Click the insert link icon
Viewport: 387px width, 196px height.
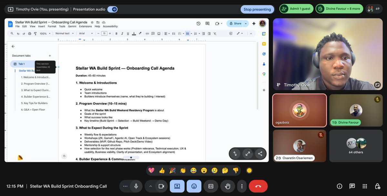pyautogui.click(x=147, y=34)
